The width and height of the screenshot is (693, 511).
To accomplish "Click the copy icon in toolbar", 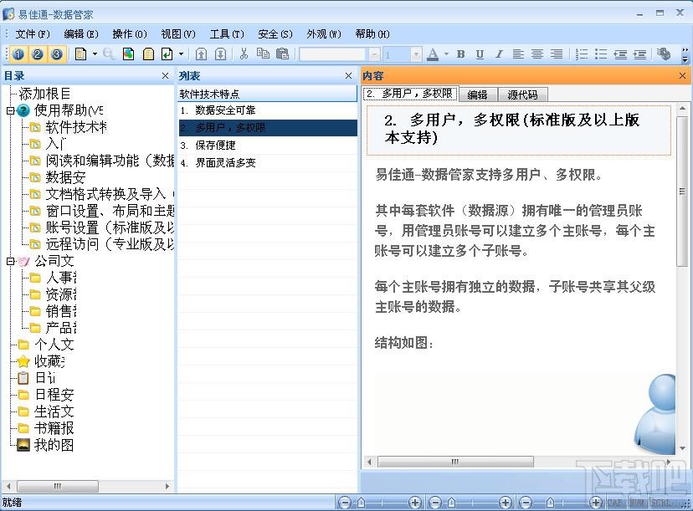I will (x=263, y=54).
